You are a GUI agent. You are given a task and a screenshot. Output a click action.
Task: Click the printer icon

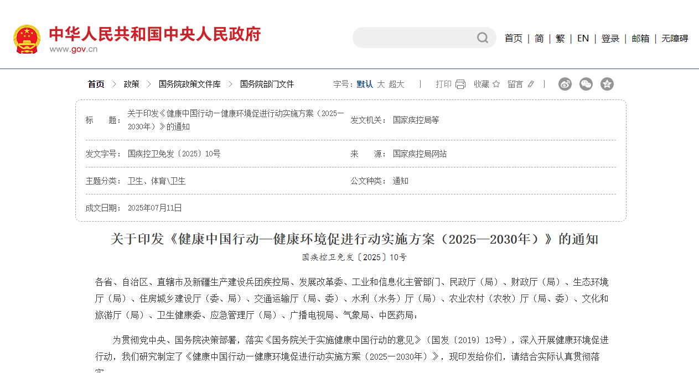pyautogui.click(x=460, y=84)
